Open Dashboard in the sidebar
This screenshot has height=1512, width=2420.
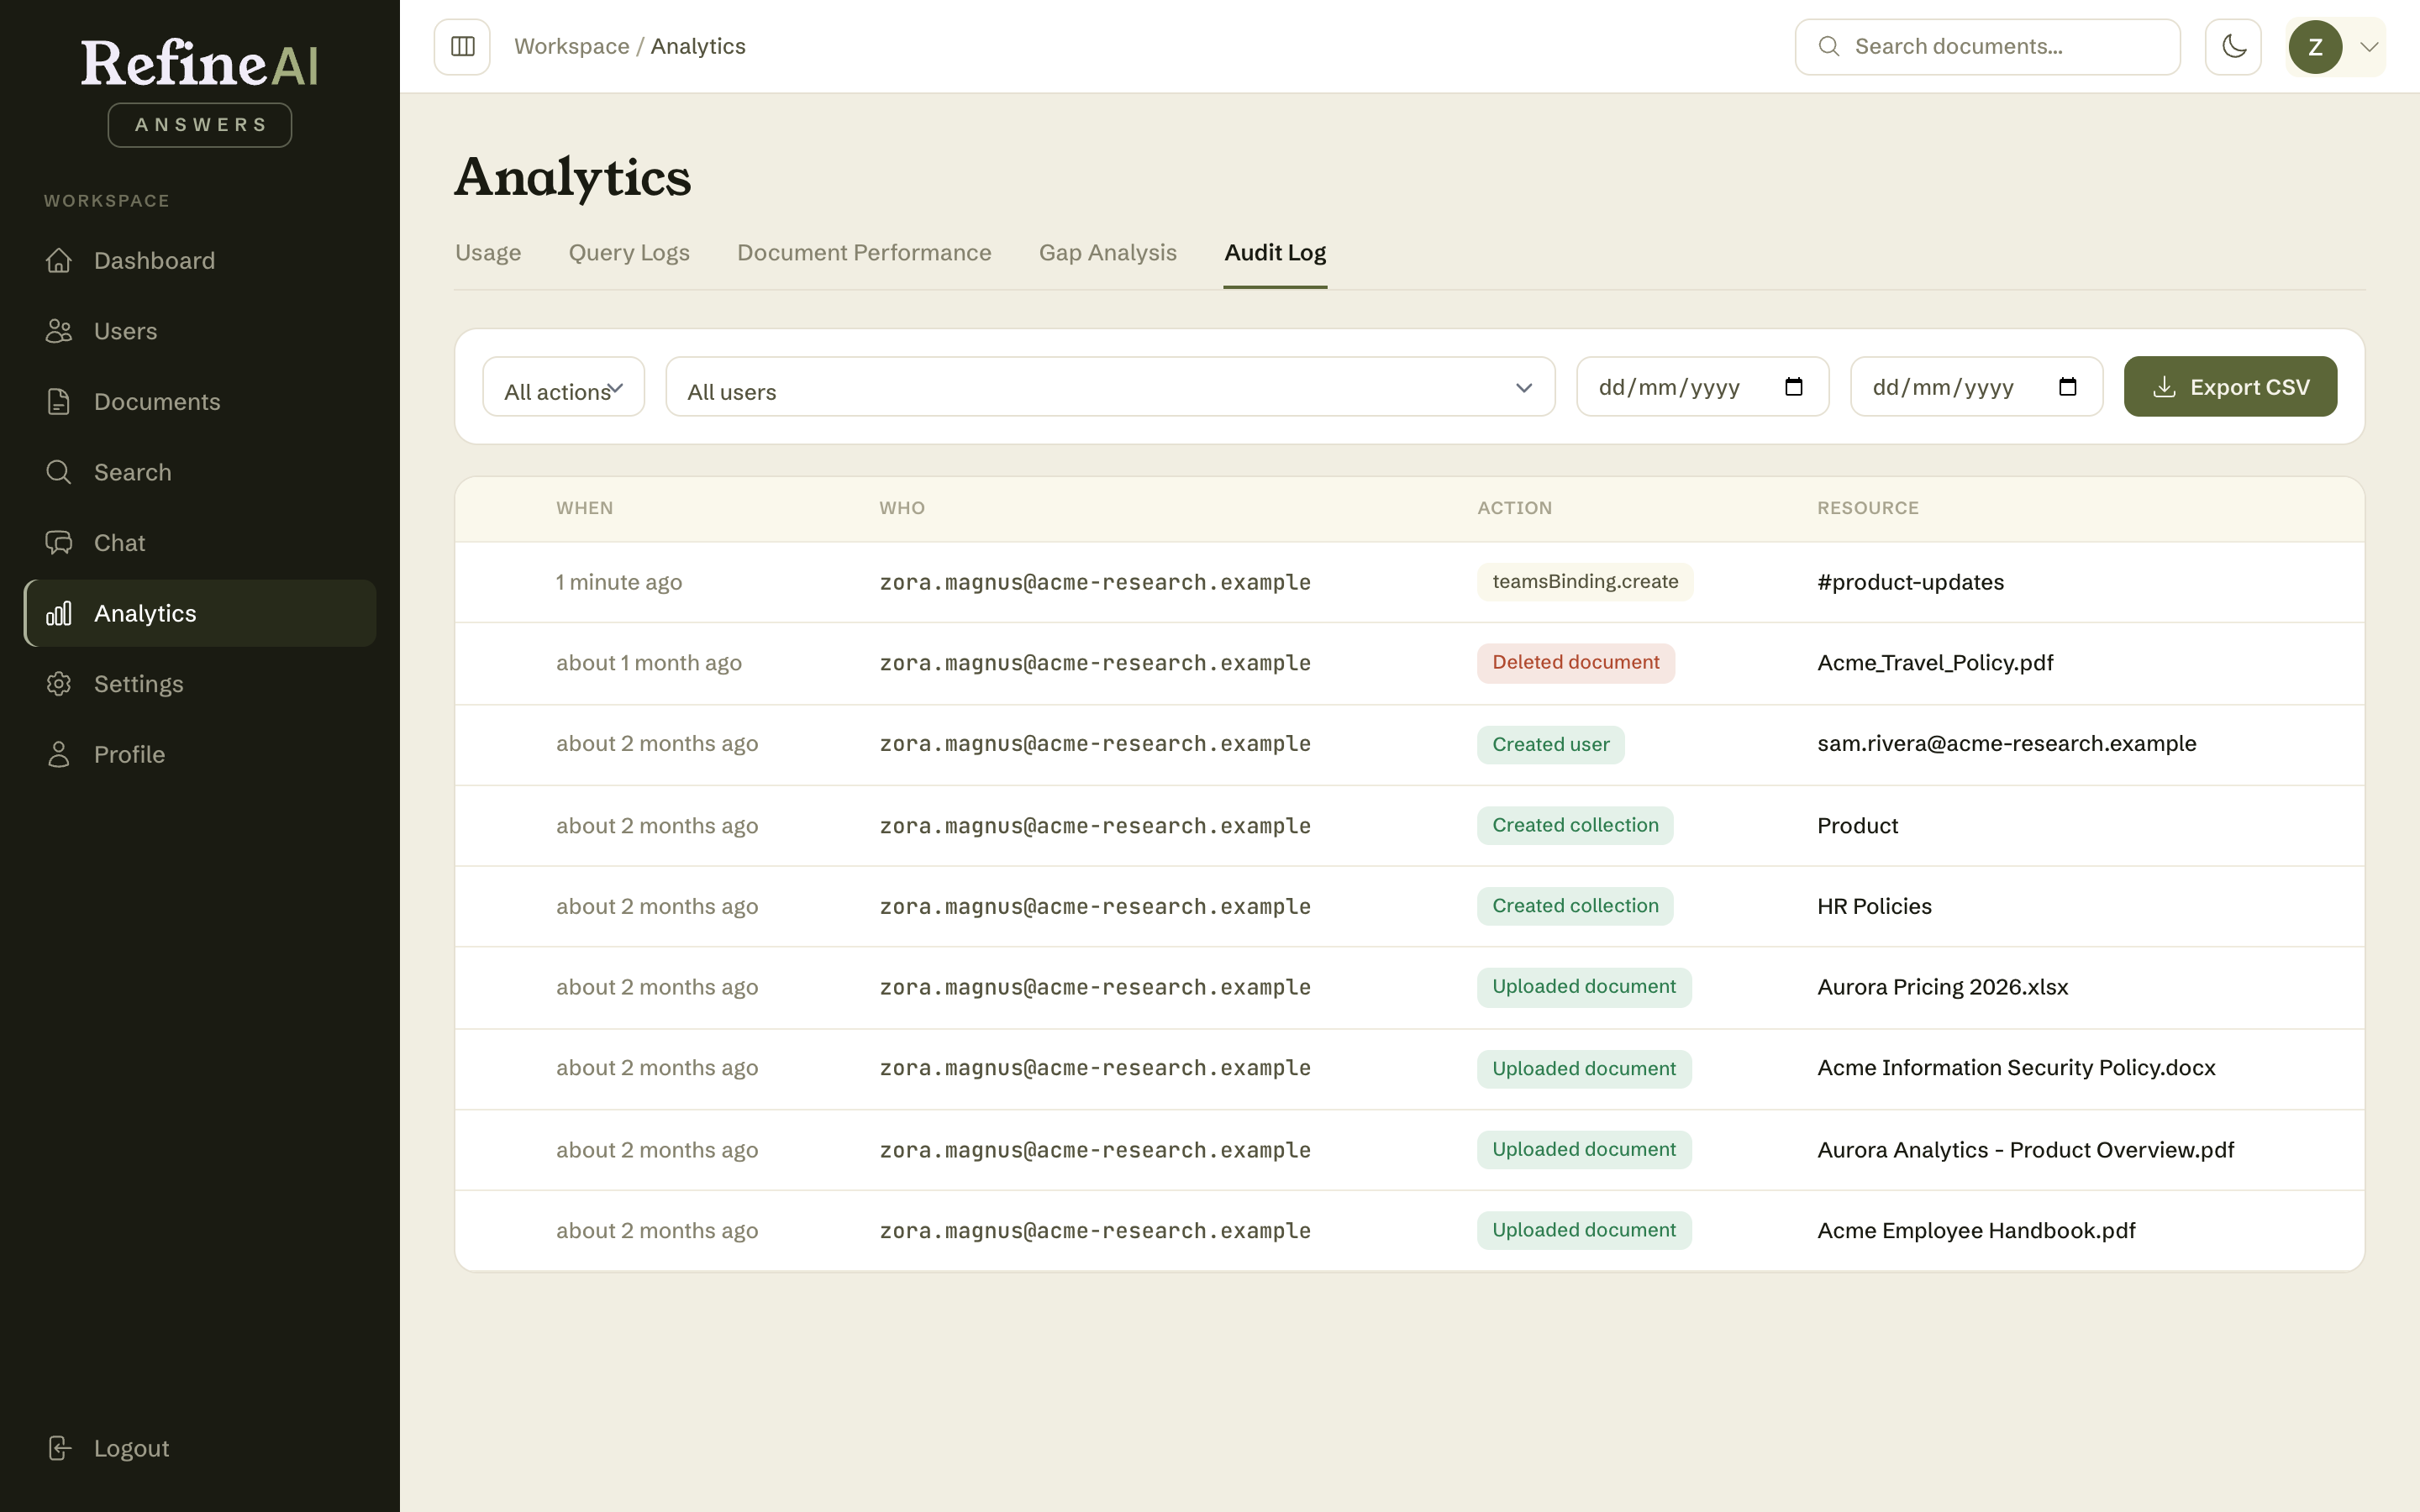[200, 260]
